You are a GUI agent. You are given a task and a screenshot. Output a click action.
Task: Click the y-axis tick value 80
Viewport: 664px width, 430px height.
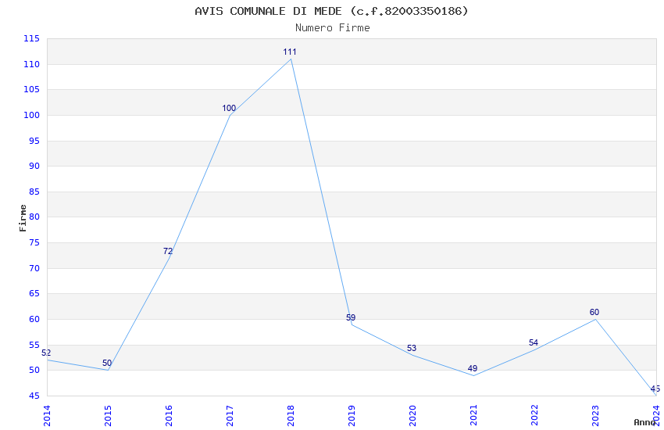[34, 217]
